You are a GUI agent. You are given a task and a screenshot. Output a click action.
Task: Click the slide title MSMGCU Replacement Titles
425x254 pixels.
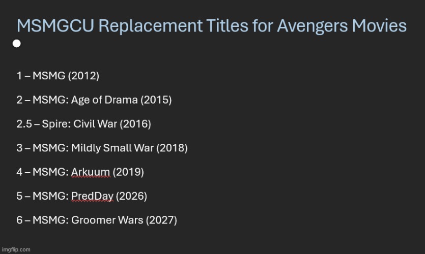pos(211,26)
